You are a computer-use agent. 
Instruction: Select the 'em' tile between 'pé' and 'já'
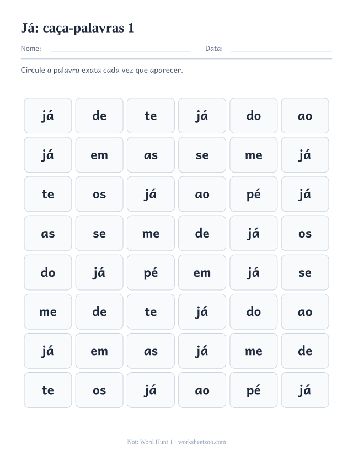[x=202, y=272]
